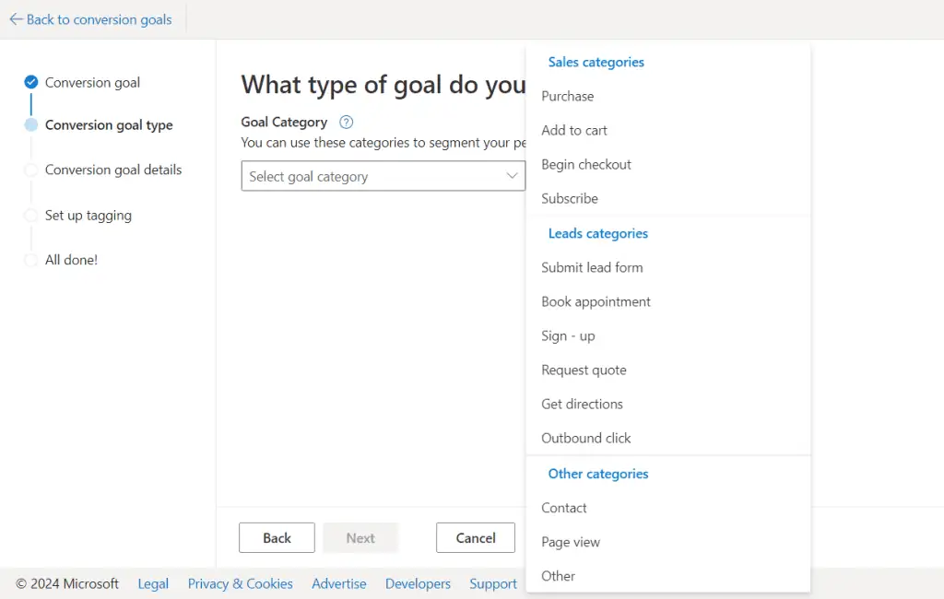Choose "Book appointment" goal category
The width and height of the screenshot is (944, 599).
tap(596, 301)
